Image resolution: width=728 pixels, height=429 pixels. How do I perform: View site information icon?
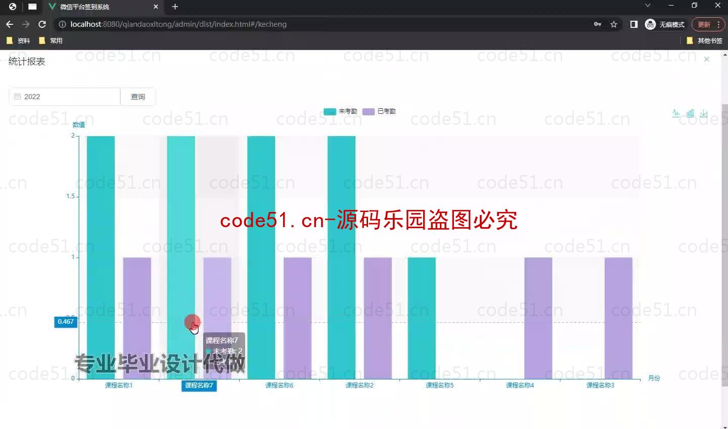[x=62, y=24]
